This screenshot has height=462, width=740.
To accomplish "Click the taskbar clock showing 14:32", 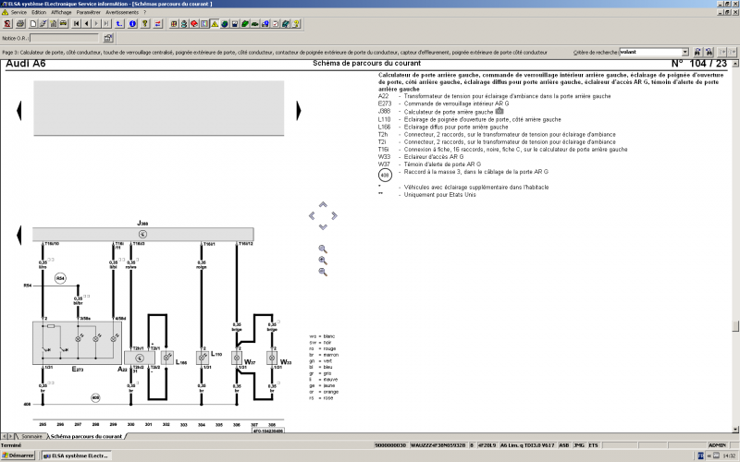I will [x=729, y=456].
